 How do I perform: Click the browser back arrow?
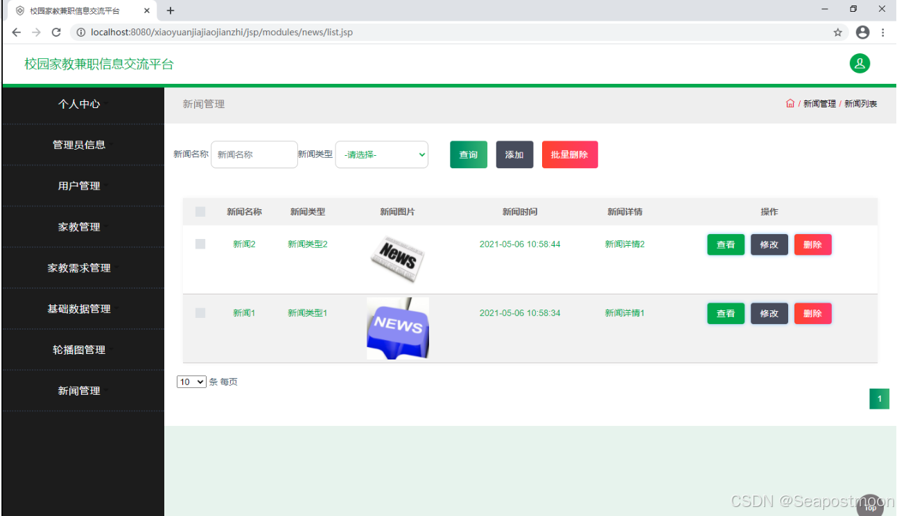point(16,32)
